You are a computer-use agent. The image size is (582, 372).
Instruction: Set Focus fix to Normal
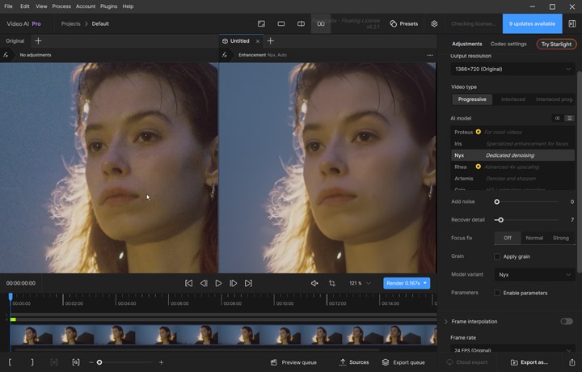pyautogui.click(x=534, y=238)
